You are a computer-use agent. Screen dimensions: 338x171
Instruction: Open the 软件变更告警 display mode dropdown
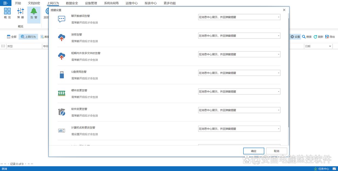pyautogui.click(x=239, y=110)
